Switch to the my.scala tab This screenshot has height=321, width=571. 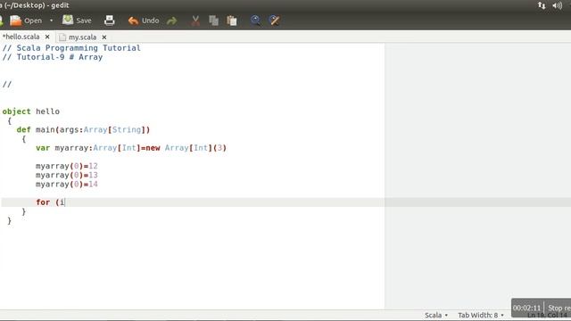coord(82,37)
